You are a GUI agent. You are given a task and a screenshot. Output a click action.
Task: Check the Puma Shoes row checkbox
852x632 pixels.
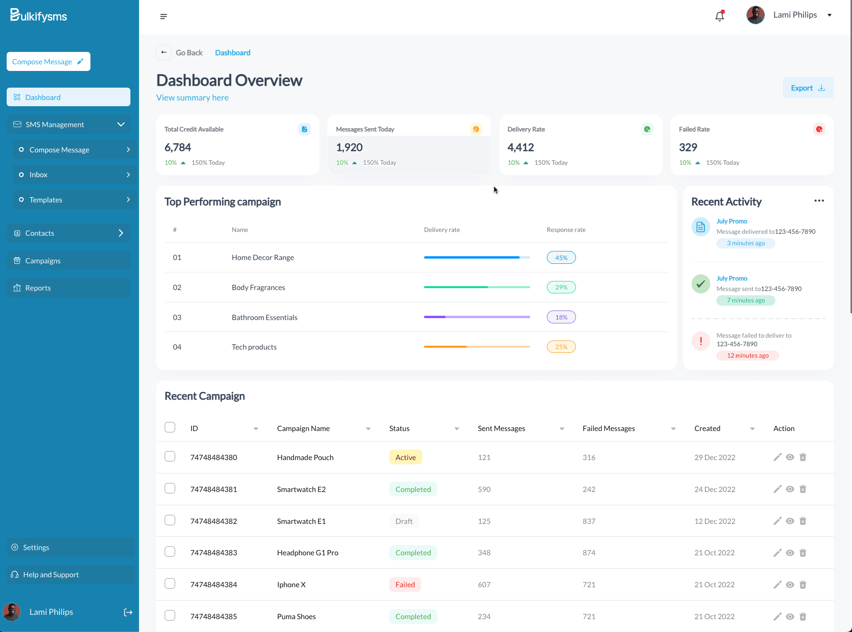point(170,615)
